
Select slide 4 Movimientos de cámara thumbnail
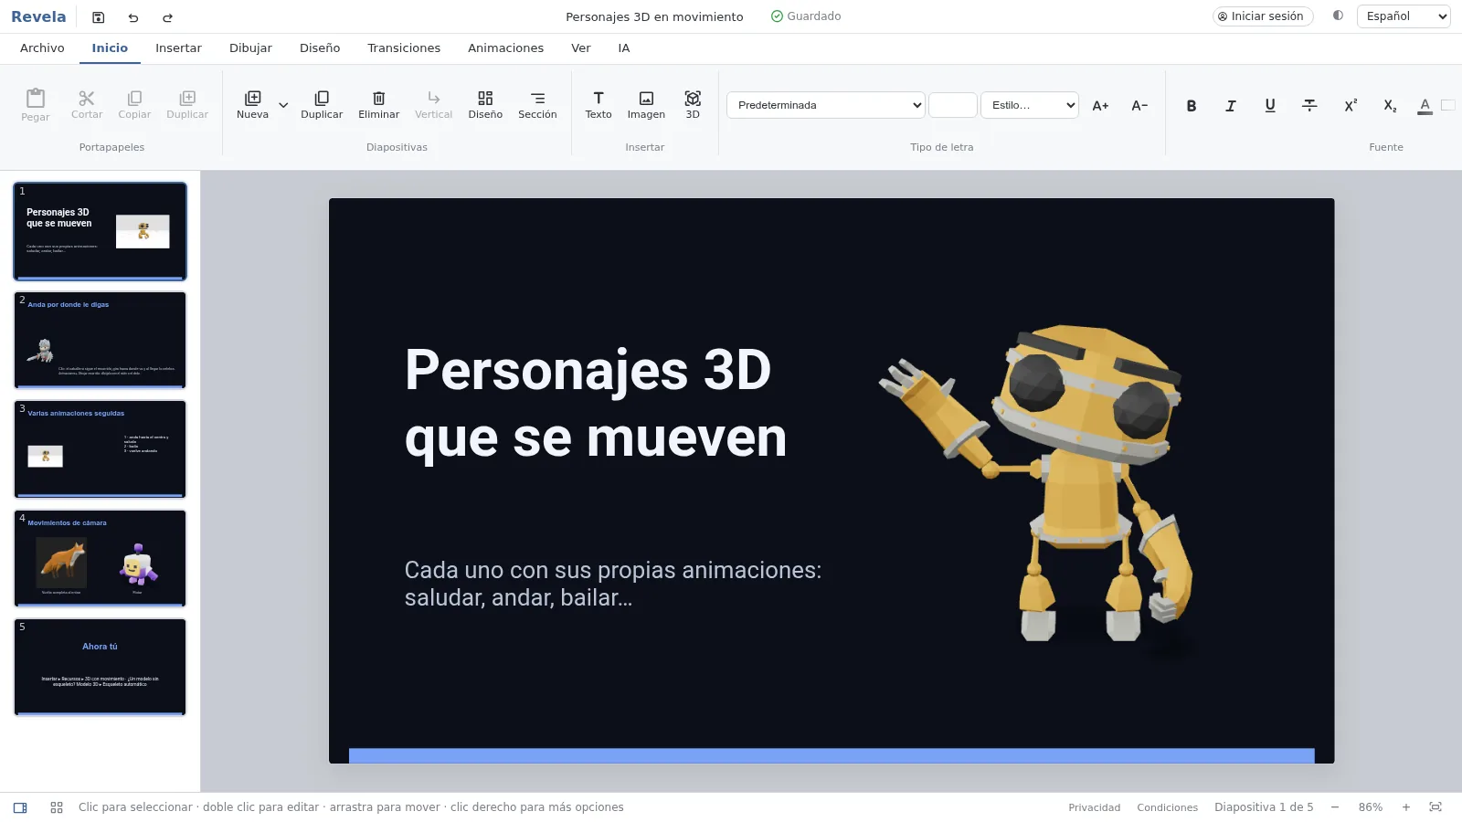[101, 558]
